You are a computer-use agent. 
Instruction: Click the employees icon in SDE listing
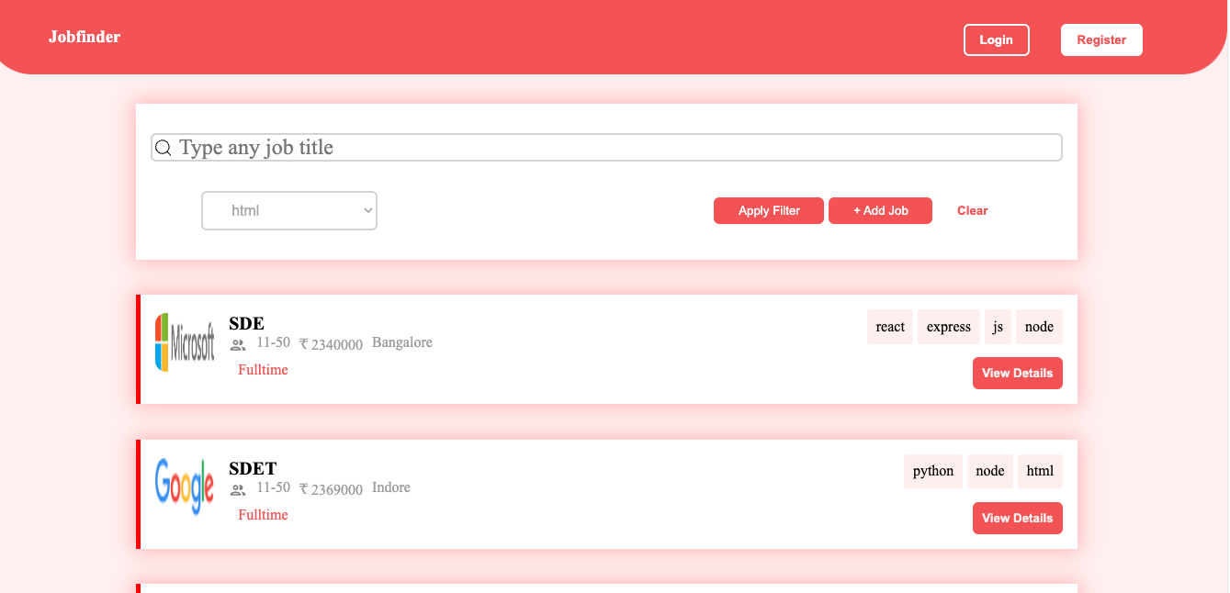238,345
